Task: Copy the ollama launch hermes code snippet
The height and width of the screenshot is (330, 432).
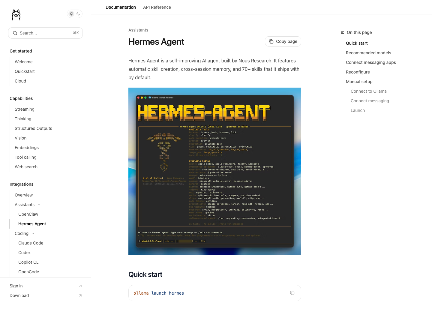Action: coord(292,293)
